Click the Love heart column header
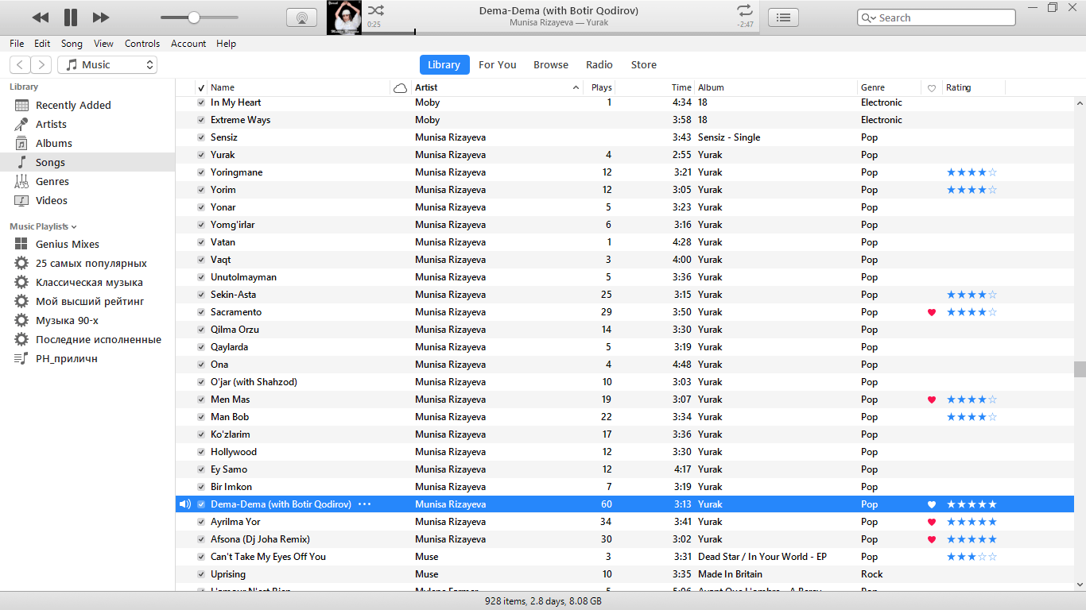1086x610 pixels. click(932, 88)
